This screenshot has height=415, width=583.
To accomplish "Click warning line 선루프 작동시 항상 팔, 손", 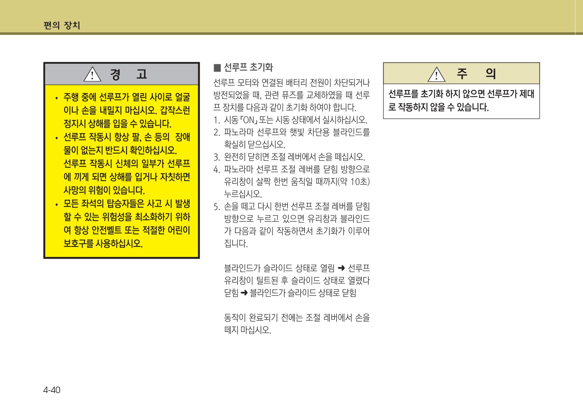I will 127,137.
